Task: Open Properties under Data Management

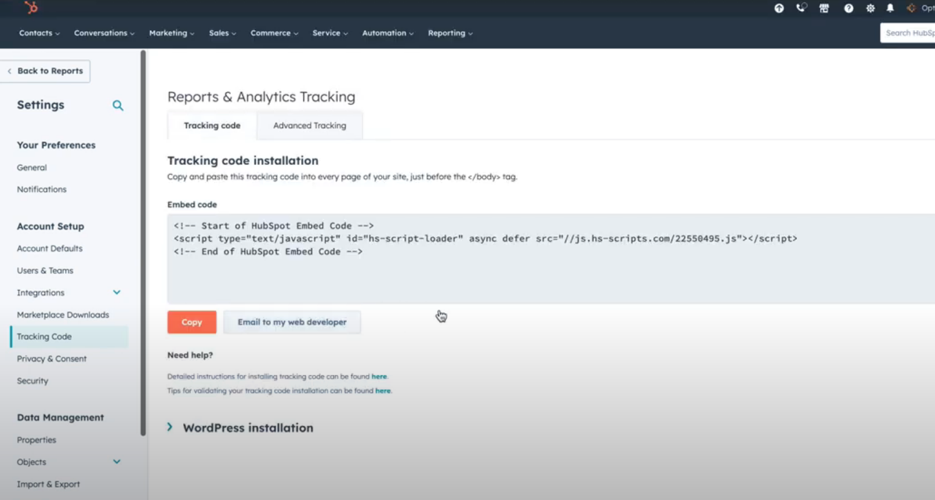Action: click(37, 440)
